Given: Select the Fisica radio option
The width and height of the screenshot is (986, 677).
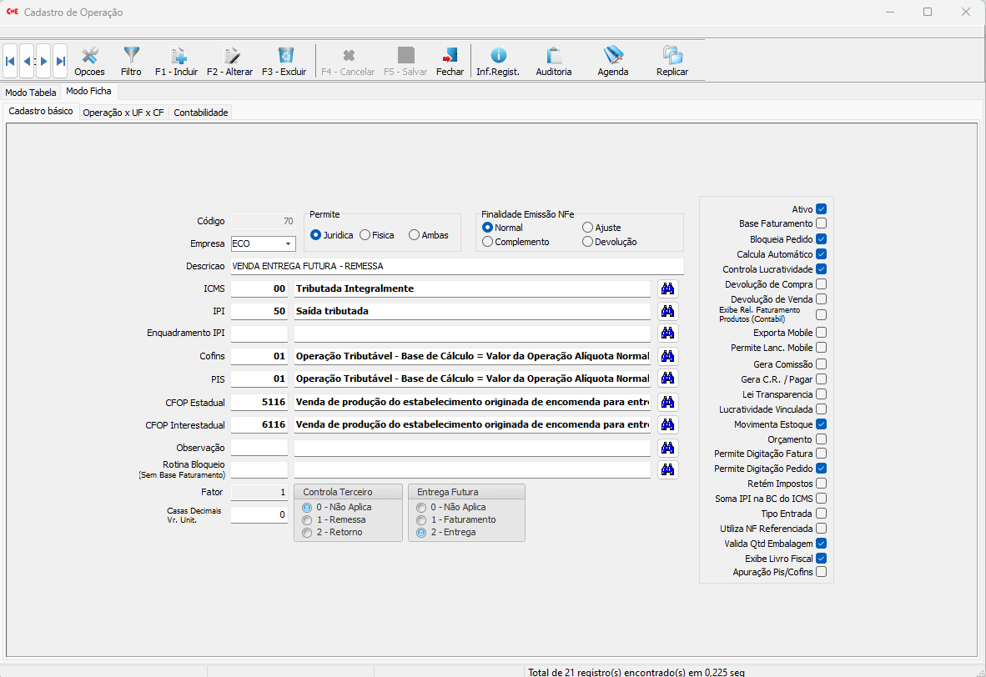Looking at the screenshot, I should (365, 235).
